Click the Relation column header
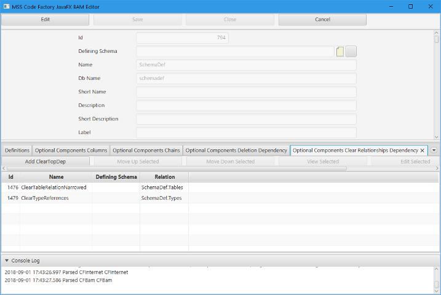441x295 pixels. pos(164,177)
